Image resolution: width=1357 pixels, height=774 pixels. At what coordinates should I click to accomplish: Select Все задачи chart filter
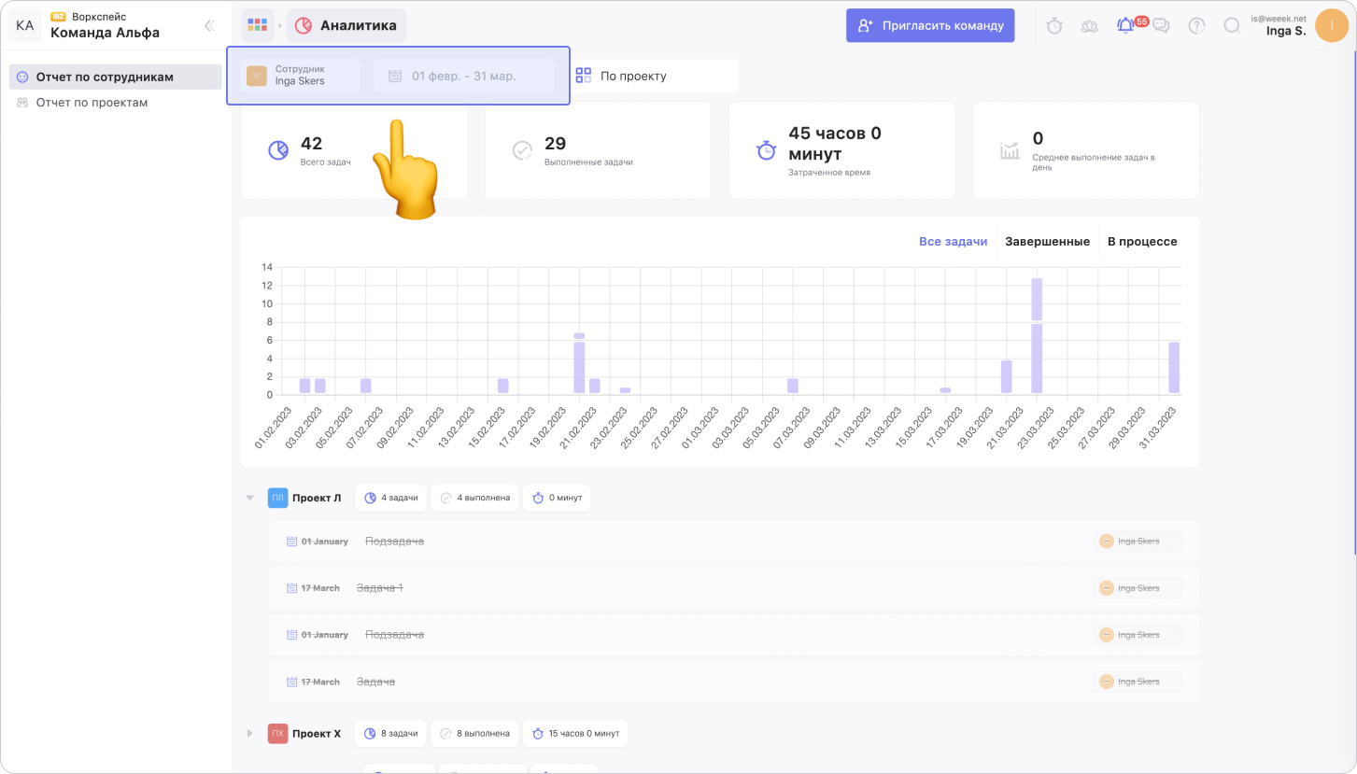pos(953,242)
